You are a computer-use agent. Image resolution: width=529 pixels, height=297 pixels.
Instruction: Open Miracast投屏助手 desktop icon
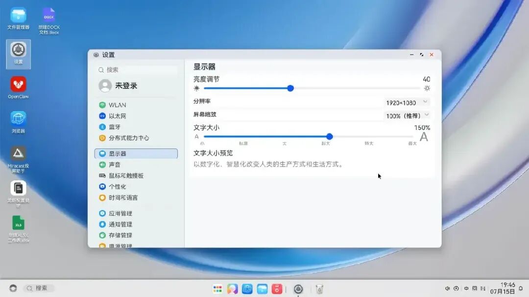(18, 159)
